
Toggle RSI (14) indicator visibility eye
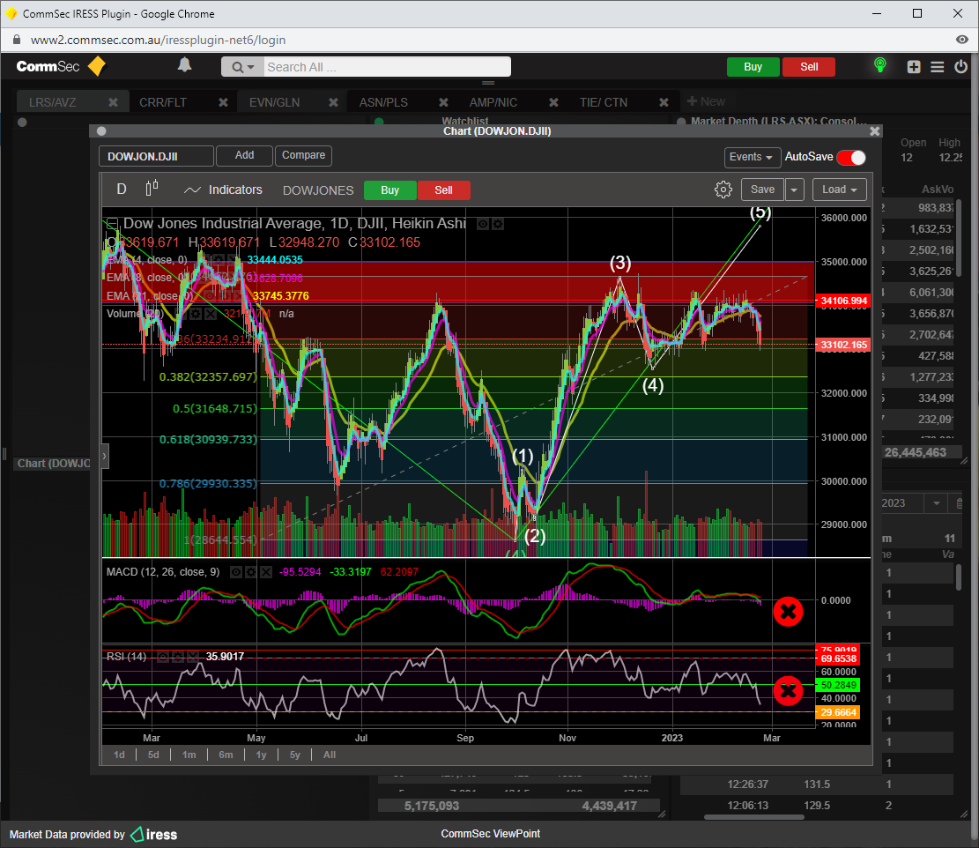(x=163, y=657)
